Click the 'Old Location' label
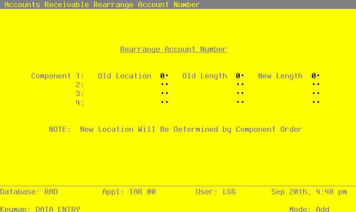The height and width of the screenshot is (212, 356). click(x=125, y=76)
